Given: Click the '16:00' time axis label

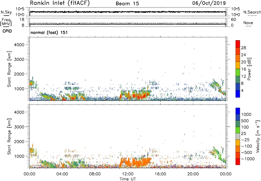Looking at the screenshot, I should 160,174.
